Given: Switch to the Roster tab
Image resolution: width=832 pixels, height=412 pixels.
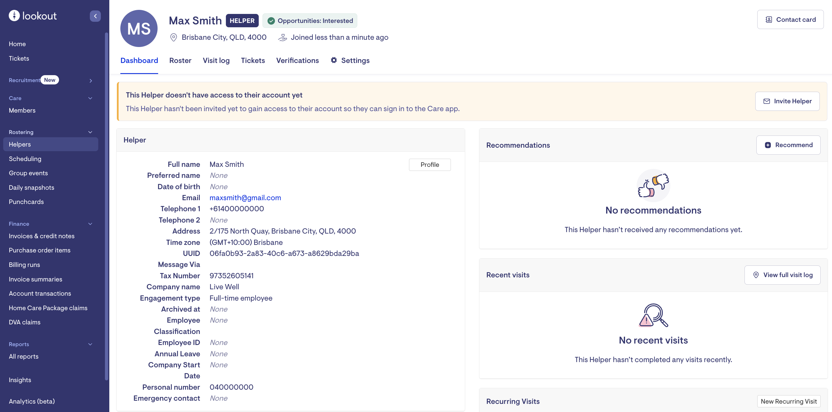Looking at the screenshot, I should coord(180,60).
